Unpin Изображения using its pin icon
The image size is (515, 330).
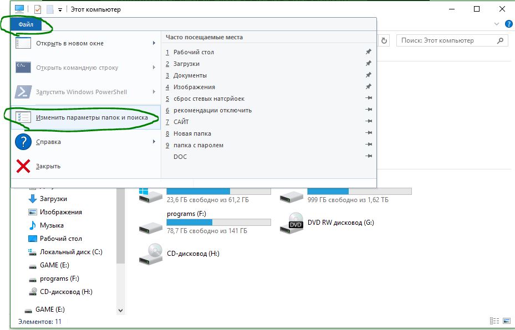tap(369, 86)
